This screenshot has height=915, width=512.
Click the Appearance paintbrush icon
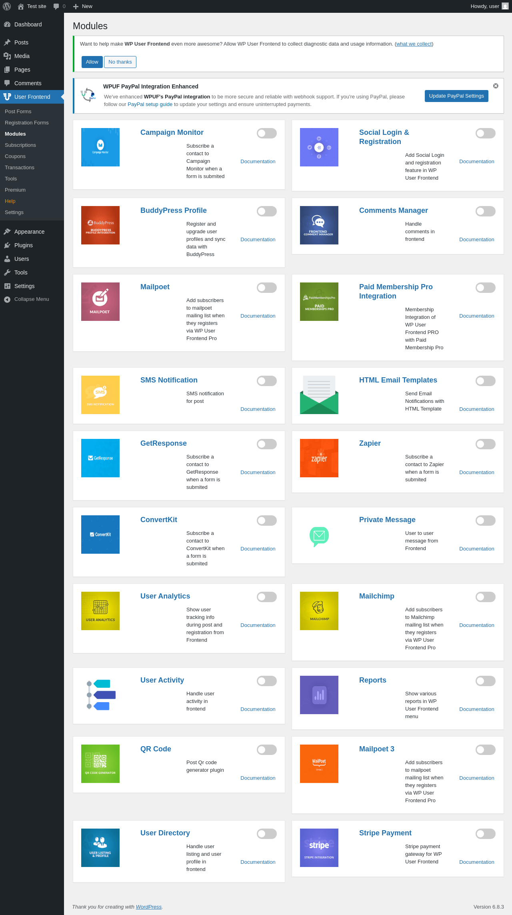pyautogui.click(x=7, y=232)
